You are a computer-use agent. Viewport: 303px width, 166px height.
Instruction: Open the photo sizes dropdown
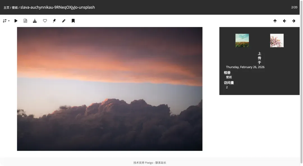click(x=6, y=21)
